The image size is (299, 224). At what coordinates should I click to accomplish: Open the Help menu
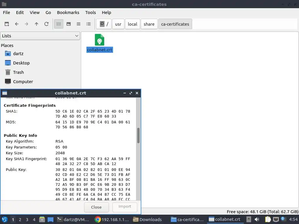tap(106, 13)
